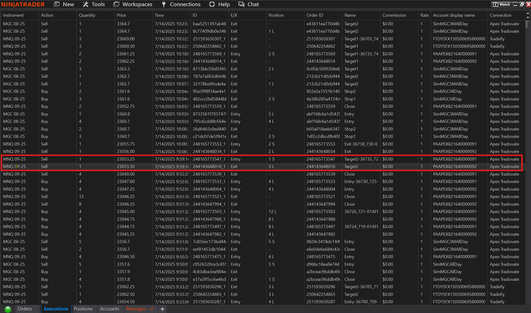Open the Tools menu
531x313 pixels.
pyautogui.click(x=94, y=4)
